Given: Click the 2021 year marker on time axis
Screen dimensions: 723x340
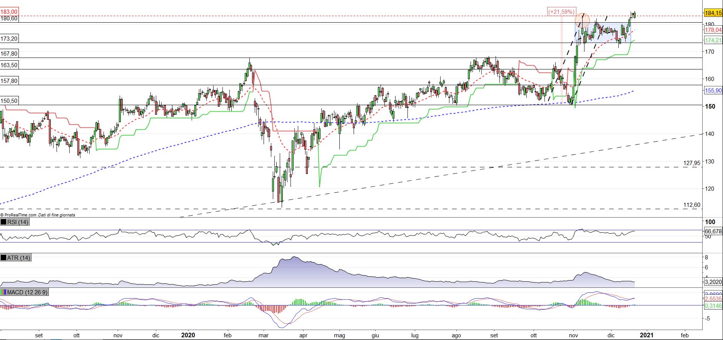Looking at the screenshot, I should click(646, 335).
